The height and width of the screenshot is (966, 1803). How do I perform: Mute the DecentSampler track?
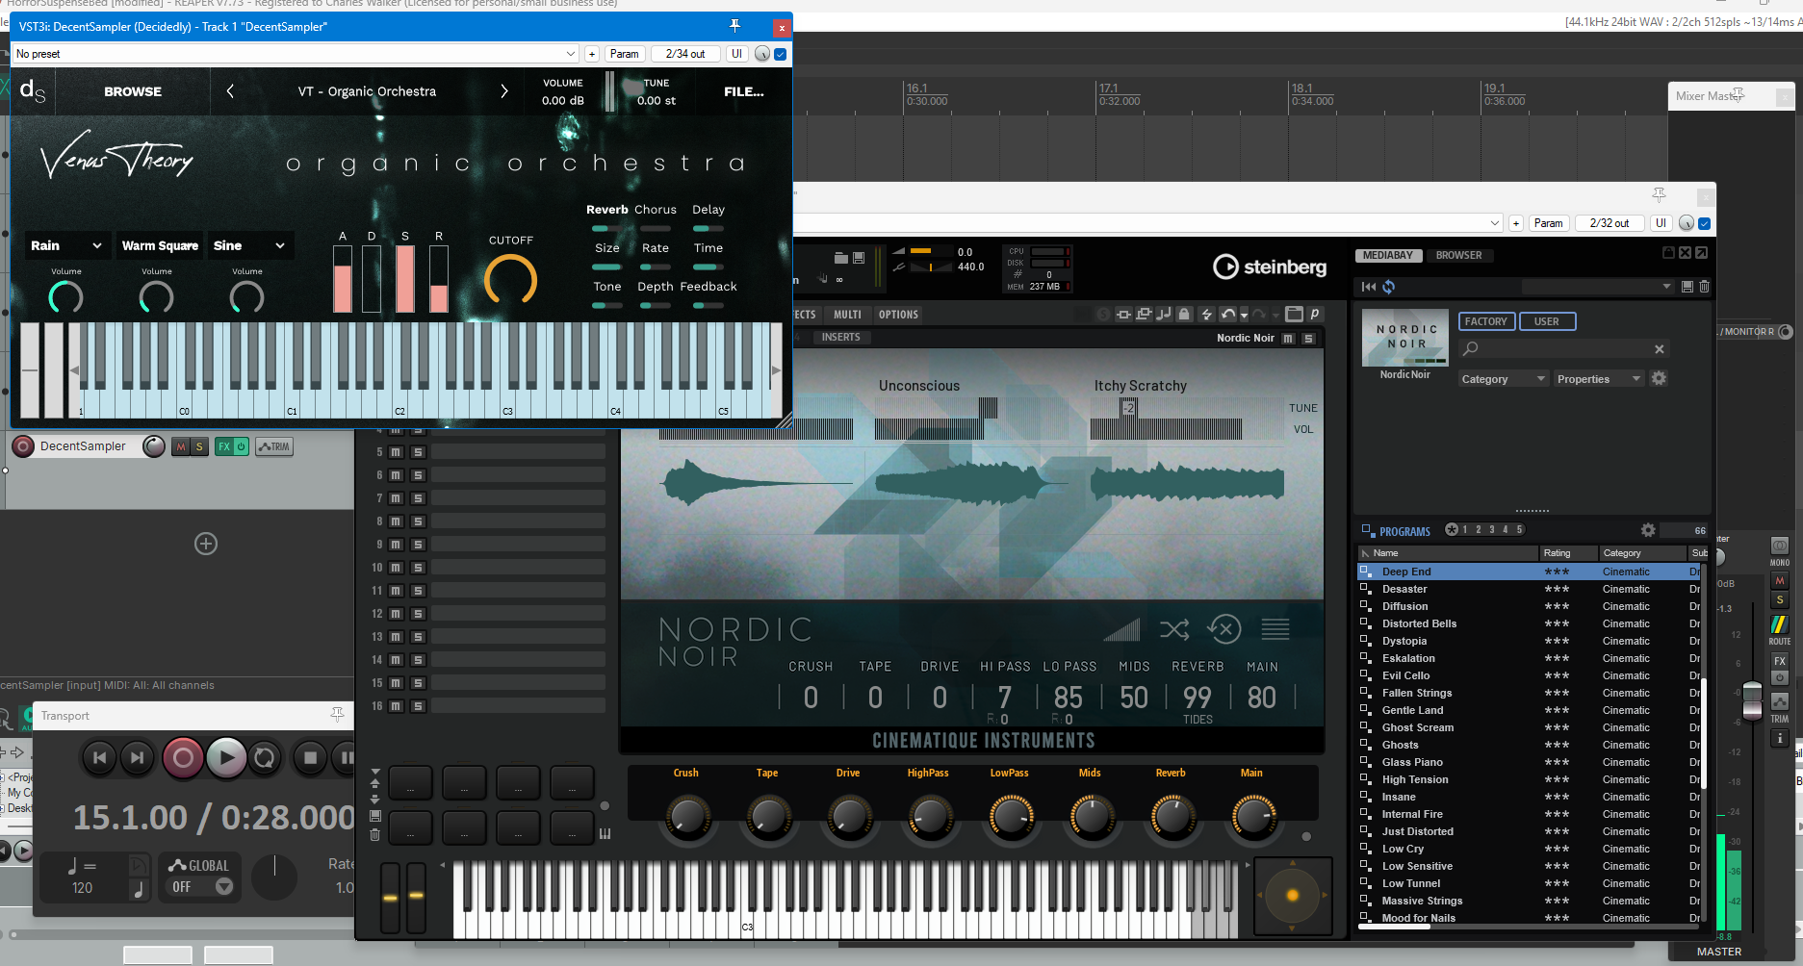180,446
